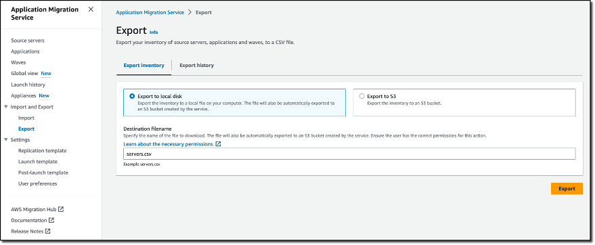The image size is (595, 245).
Task: Collapse the Settings section
Action: click(5, 139)
